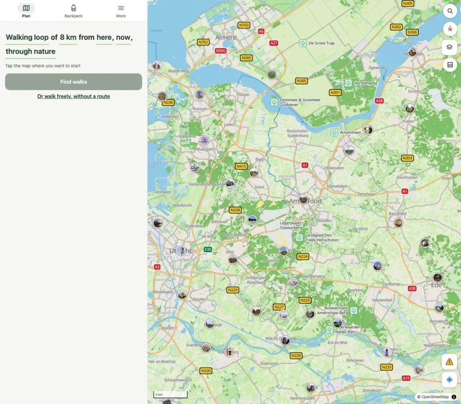Click the E30 road shield near Utrecht
This screenshot has width=461, height=404.
208,249
